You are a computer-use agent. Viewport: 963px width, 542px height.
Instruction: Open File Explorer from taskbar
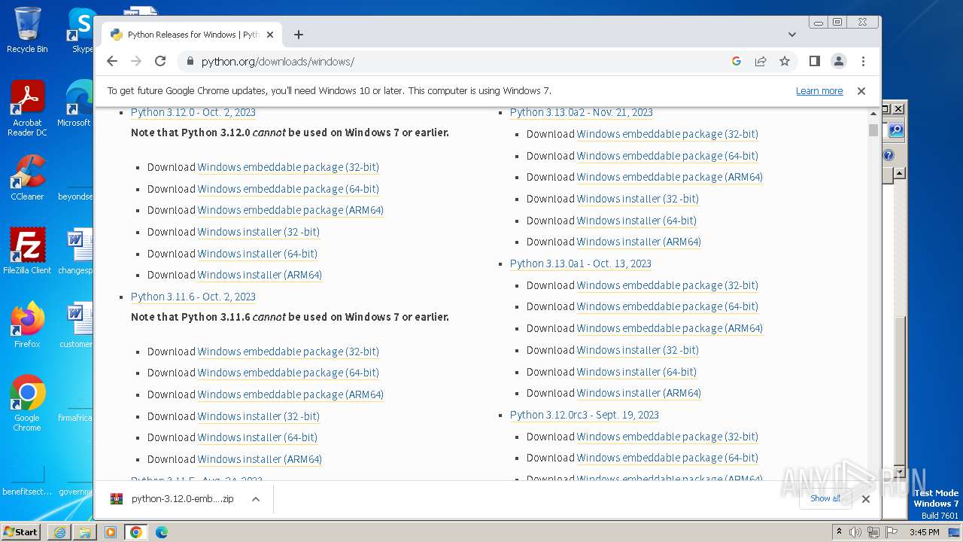[x=85, y=532]
